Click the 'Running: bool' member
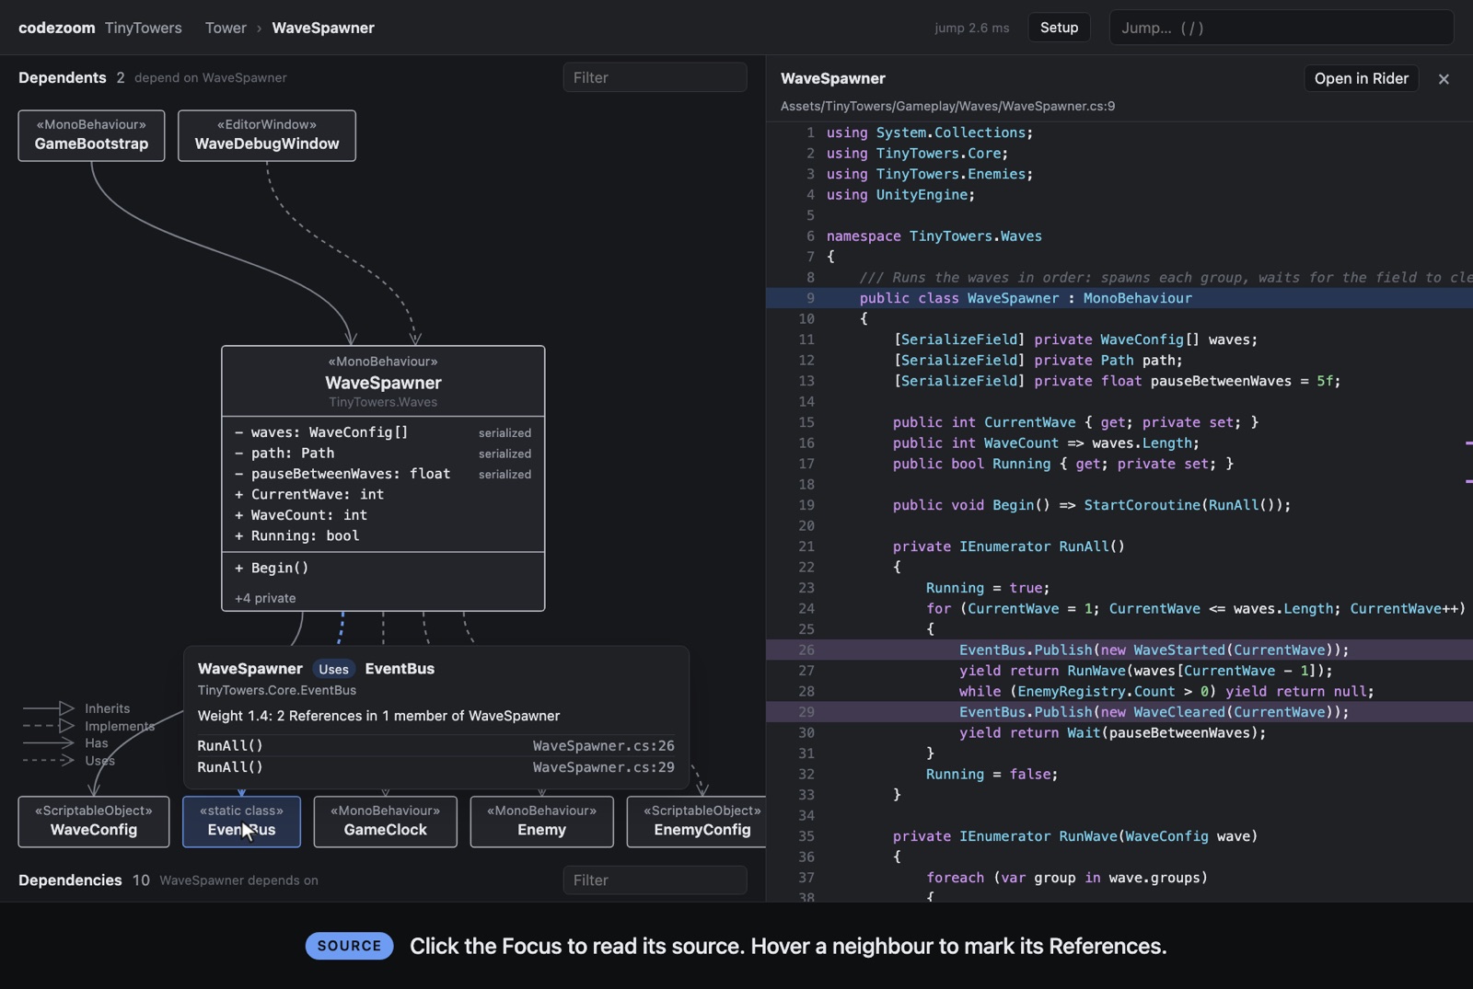The height and width of the screenshot is (989, 1473). click(297, 536)
